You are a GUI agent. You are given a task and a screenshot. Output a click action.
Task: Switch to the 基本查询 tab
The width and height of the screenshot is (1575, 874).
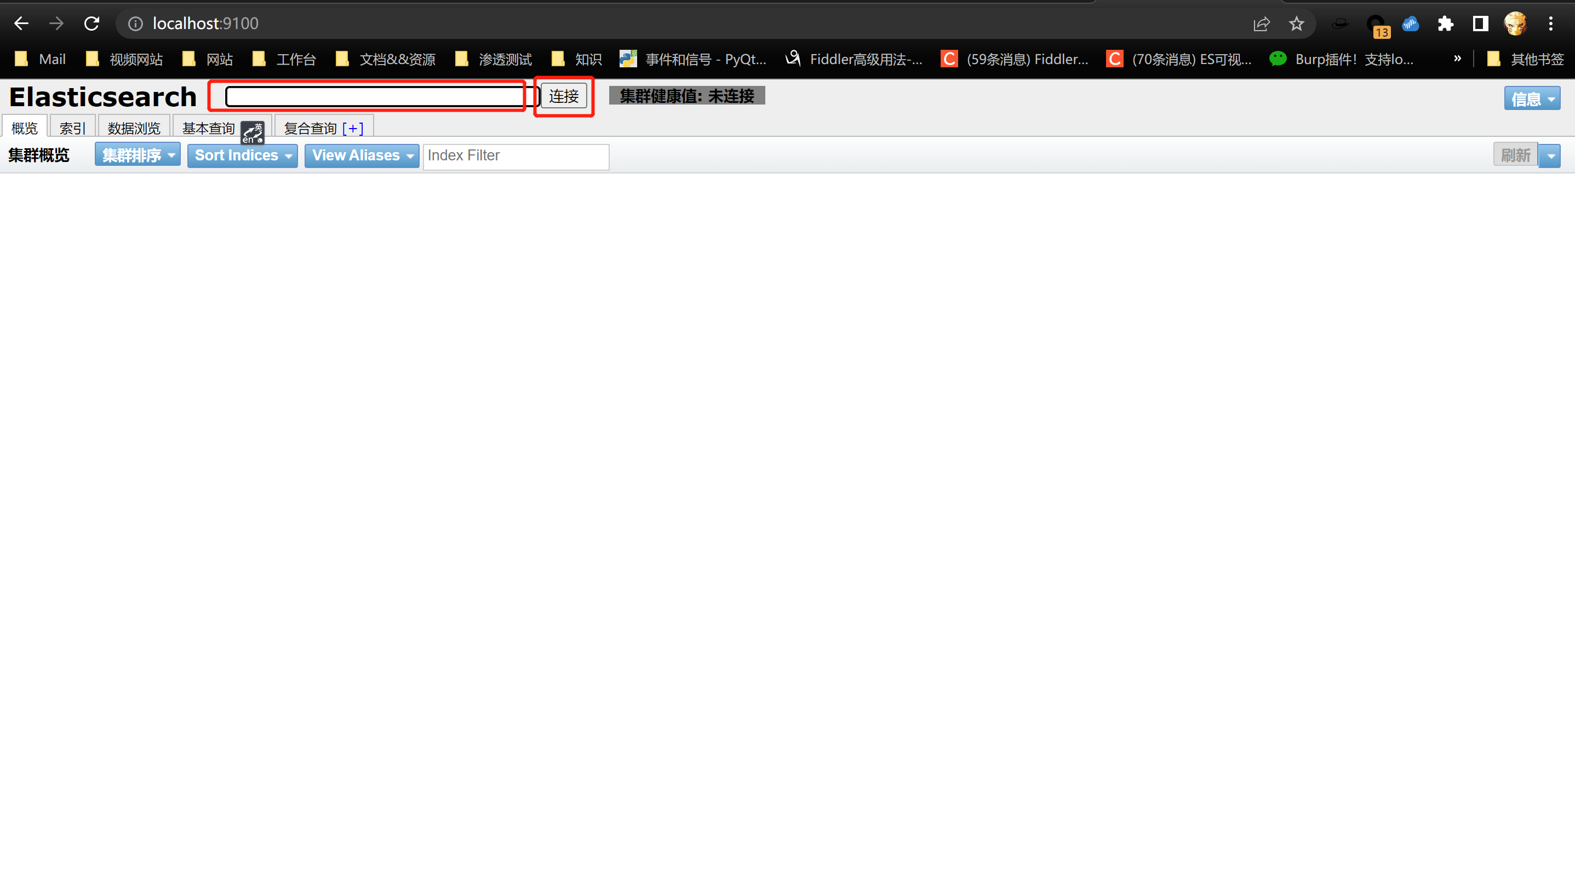pos(209,128)
